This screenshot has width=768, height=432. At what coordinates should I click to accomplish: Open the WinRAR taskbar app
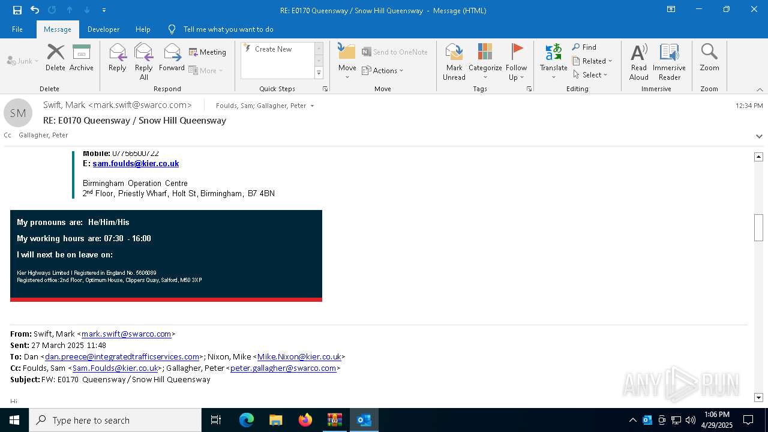point(334,420)
